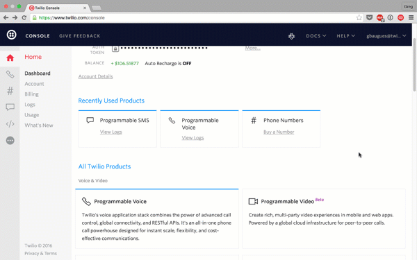417x260 pixels.
Task: Click the Programmable Voice title in All Products
Action: click(120, 201)
